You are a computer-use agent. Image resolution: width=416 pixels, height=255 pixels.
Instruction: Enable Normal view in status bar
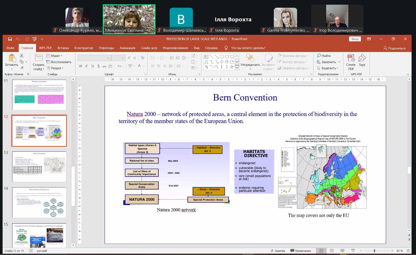[x=321, y=251]
